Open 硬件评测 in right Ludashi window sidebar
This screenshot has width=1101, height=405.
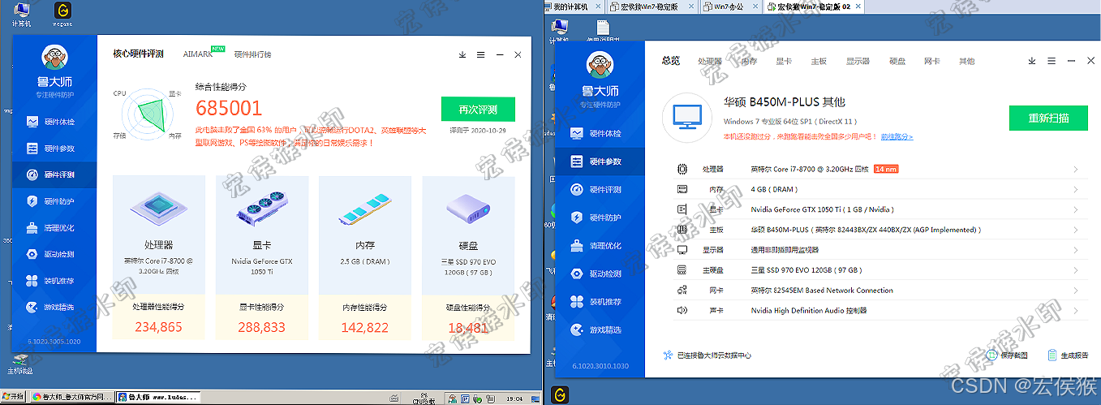click(x=600, y=189)
